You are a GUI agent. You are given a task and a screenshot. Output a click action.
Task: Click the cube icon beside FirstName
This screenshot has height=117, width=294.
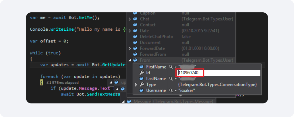142,67
